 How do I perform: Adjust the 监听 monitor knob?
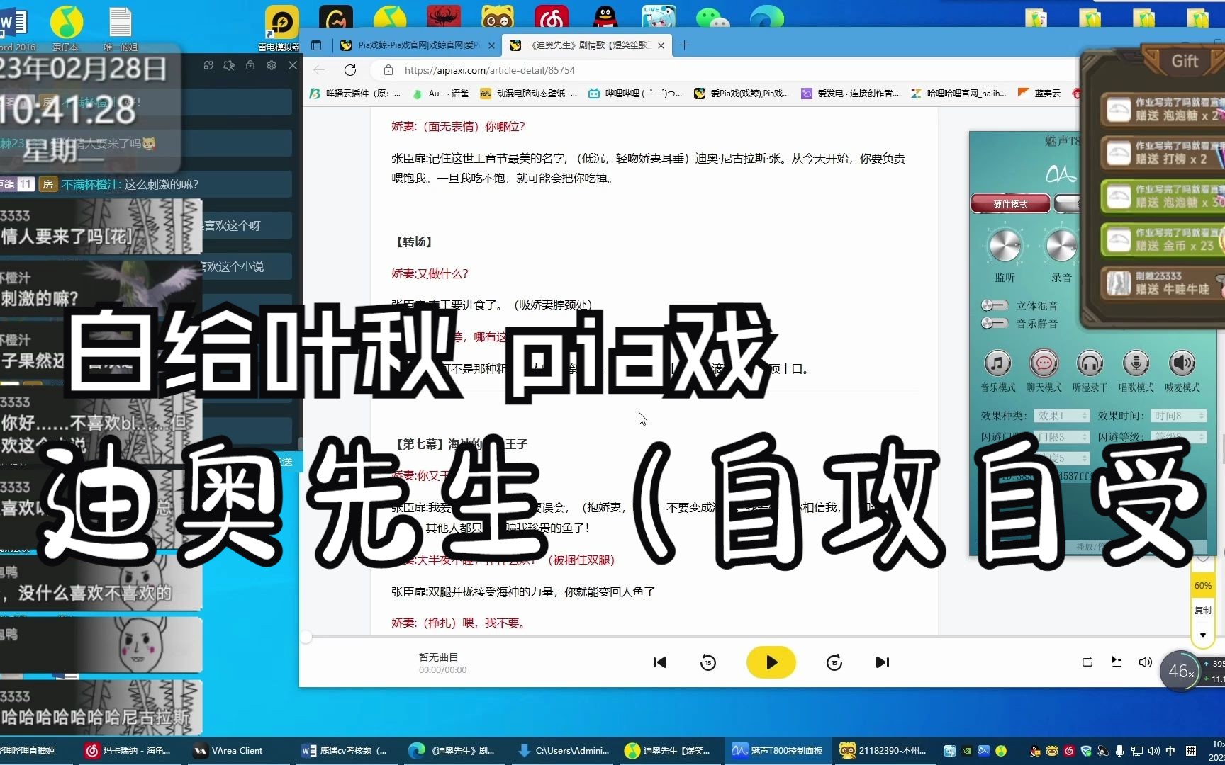point(1005,246)
